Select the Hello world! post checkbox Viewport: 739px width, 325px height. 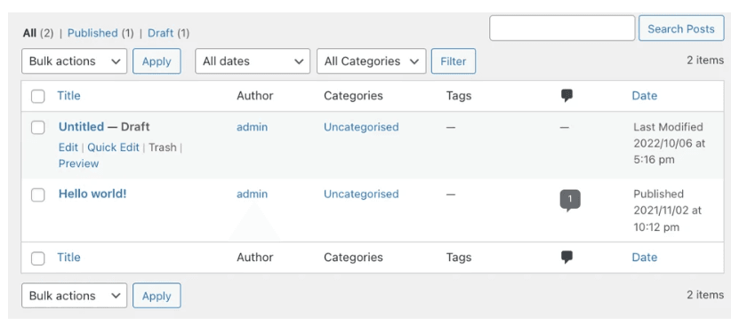37,194
